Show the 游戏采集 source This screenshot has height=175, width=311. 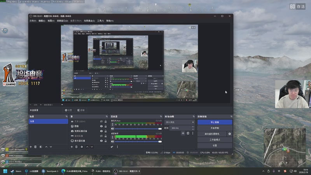[101, 136]
